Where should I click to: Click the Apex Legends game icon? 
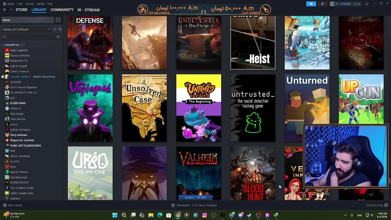pyautogui.click(x=7, y=50)
